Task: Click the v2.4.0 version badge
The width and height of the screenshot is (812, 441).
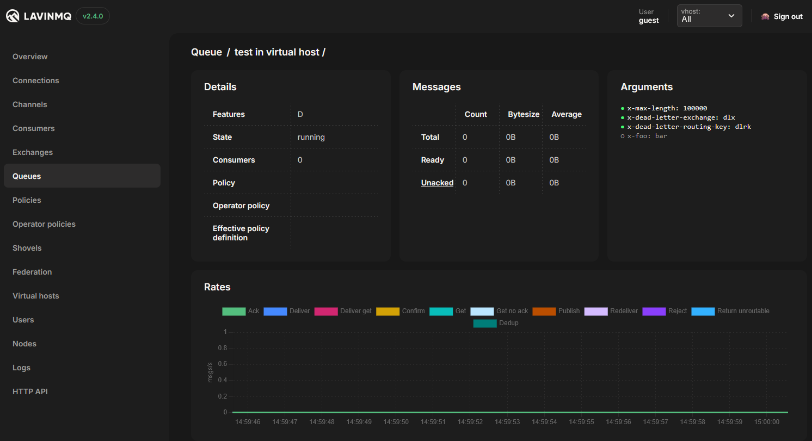Action: click(93, 16)
